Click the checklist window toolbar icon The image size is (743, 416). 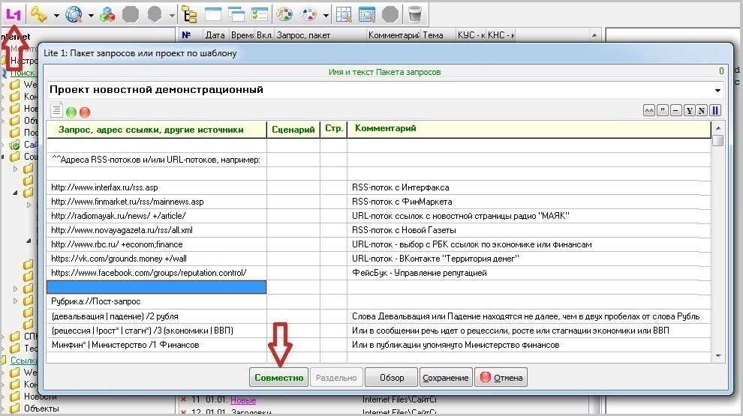coord(259,13)
